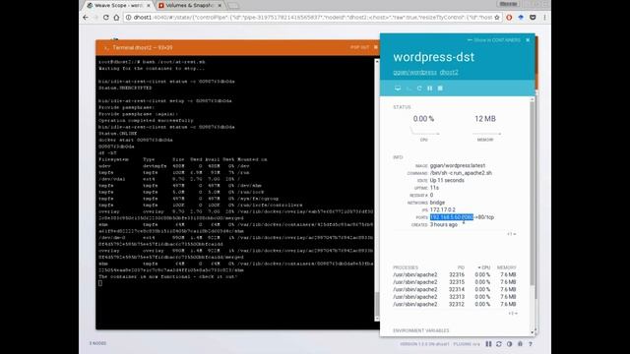Open the dhost2 host link

click(x=449, y=72)
